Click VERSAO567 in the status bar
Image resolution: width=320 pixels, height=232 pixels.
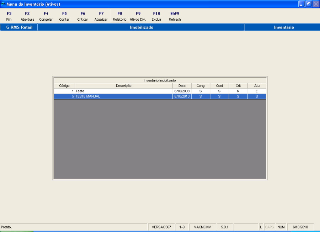tap(161, 227)
